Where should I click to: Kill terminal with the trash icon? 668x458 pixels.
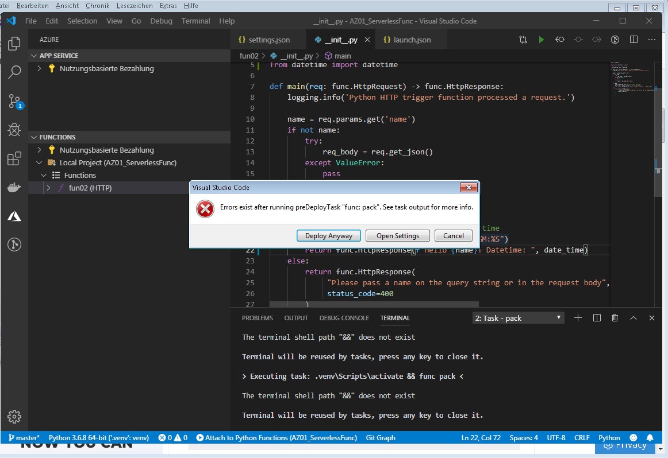(x=615, y=317)
